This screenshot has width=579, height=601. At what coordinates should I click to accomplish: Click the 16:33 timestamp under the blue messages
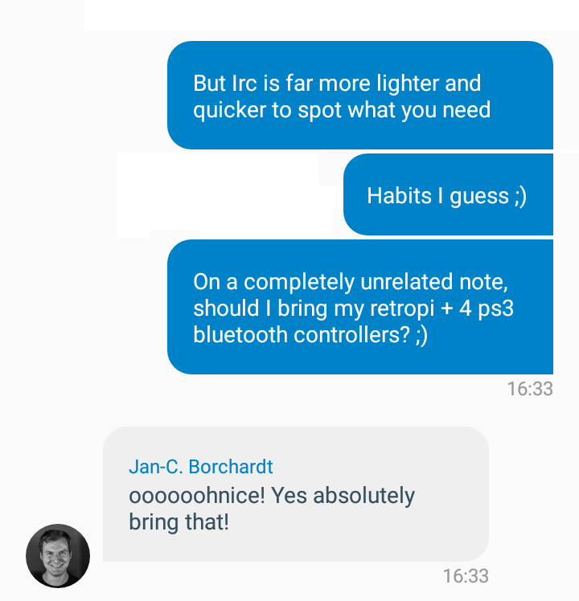[x=530, y=389]
